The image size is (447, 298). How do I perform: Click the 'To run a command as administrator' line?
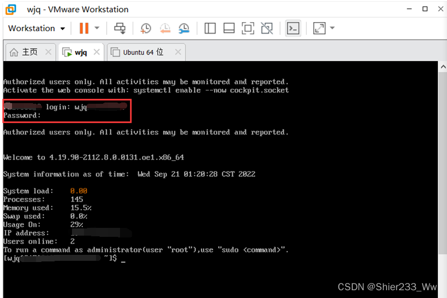146,250
